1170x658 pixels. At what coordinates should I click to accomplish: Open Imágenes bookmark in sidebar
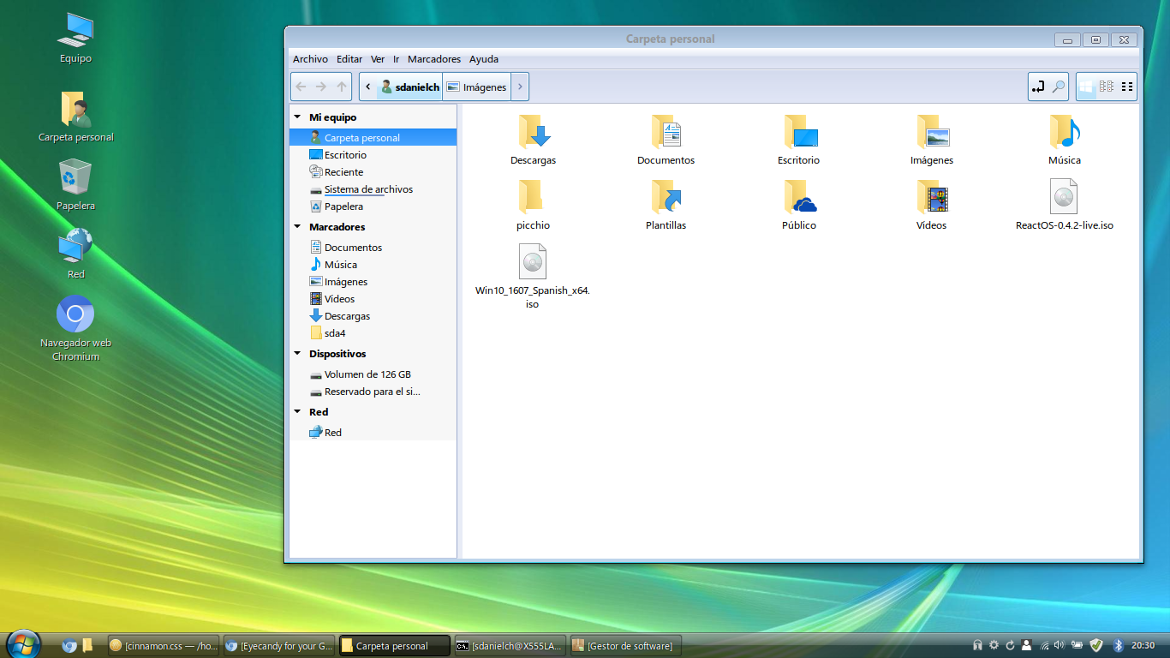[x=373, y=282]
